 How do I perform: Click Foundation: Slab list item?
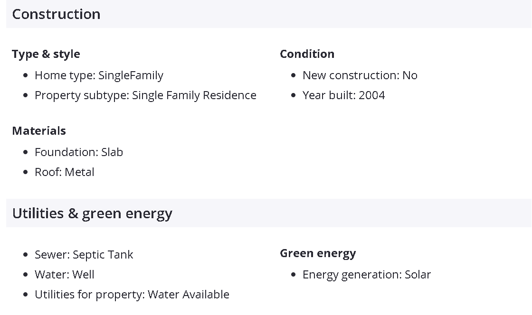79,152
